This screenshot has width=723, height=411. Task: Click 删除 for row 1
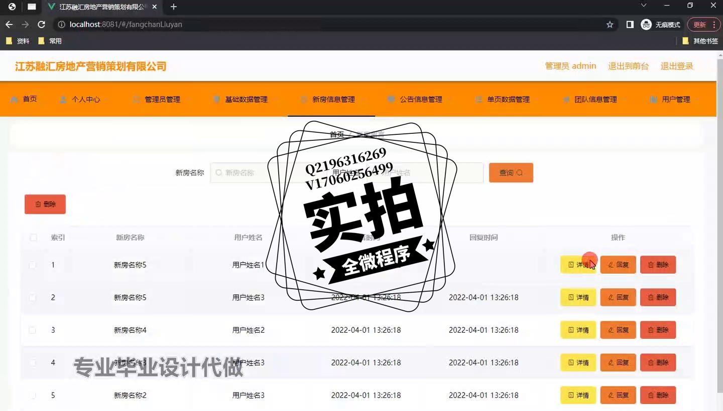[658, 265]
